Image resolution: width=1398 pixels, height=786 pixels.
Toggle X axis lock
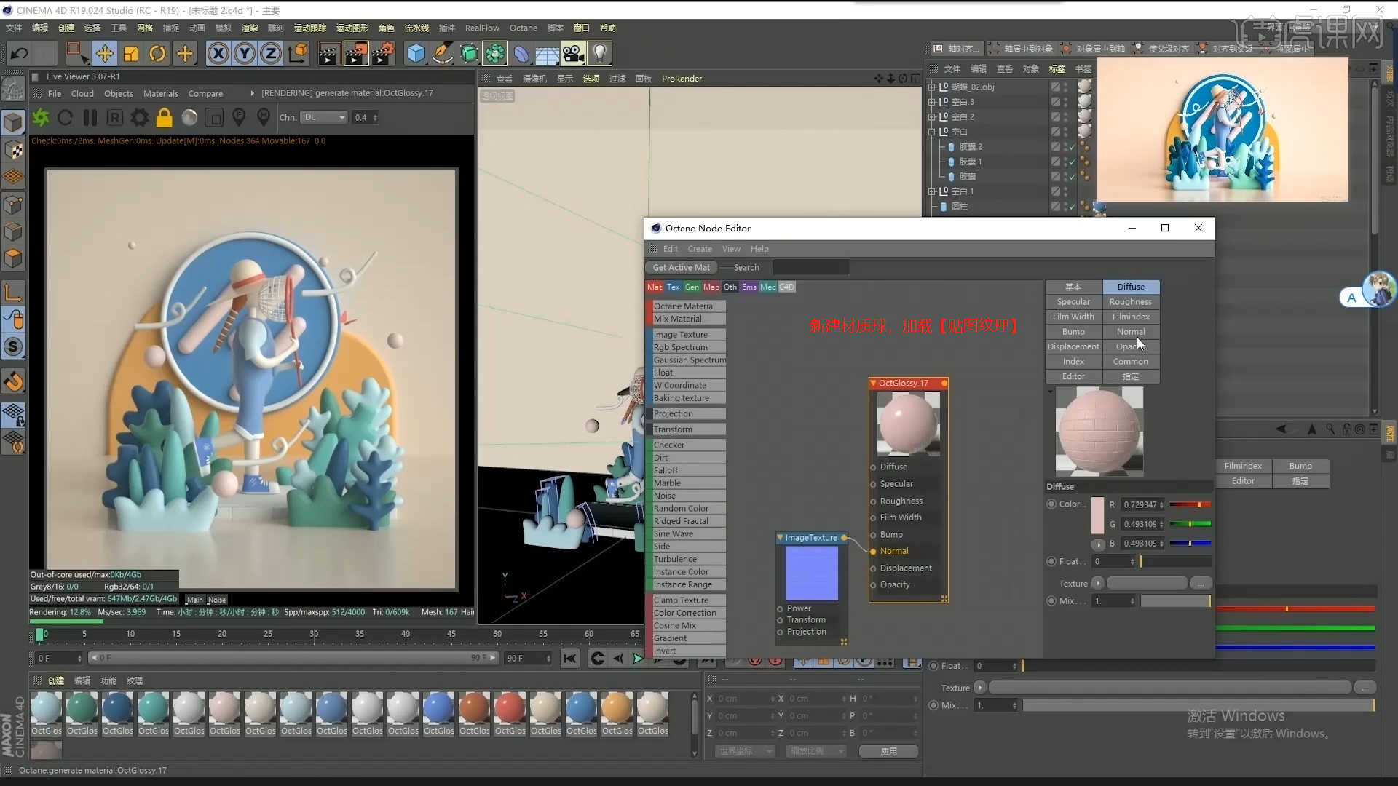(x=218, y=53)
